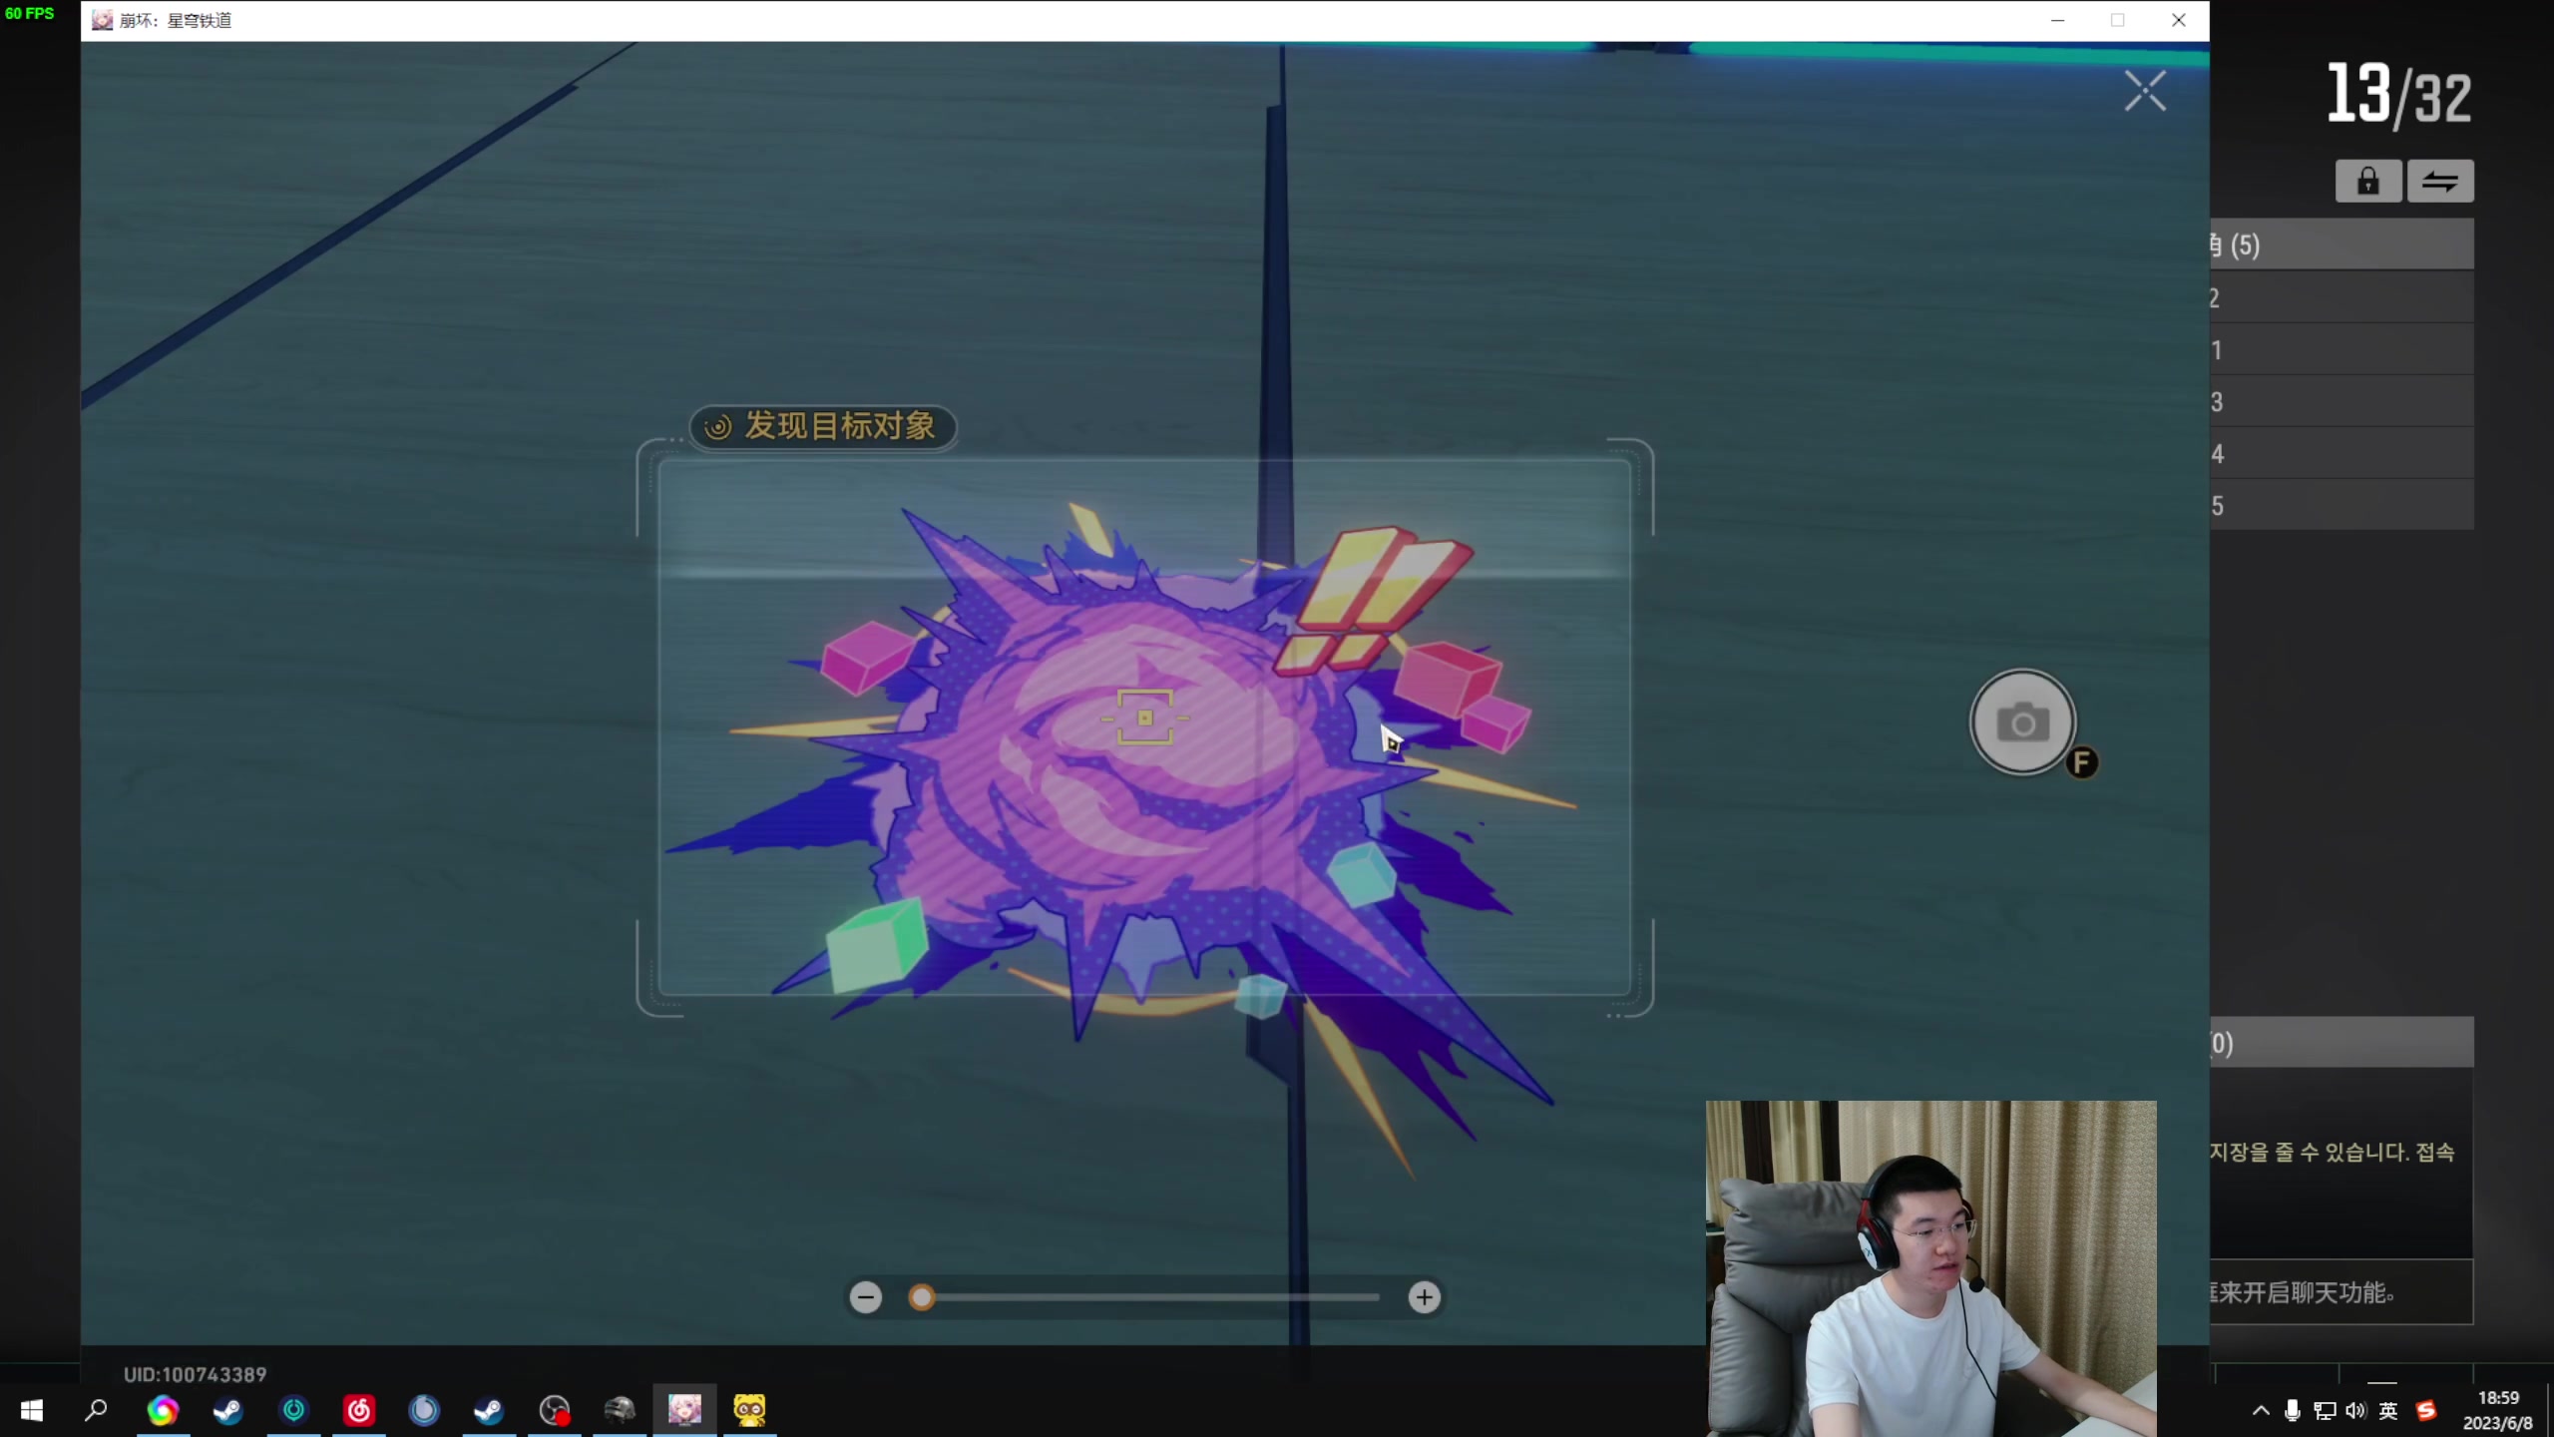Click the section header showing (0)

[x=2341, y=1043]
